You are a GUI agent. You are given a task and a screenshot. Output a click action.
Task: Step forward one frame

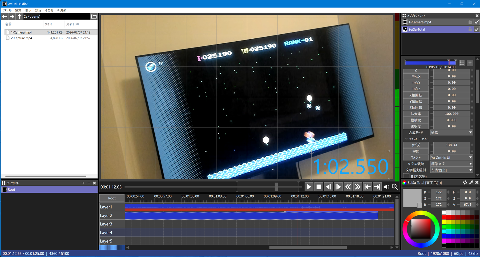[338, 187]
